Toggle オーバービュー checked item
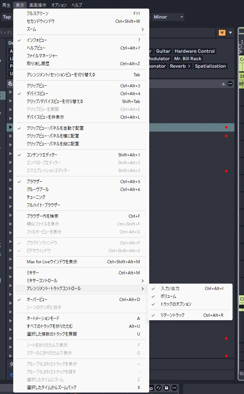Viewport: 244px width, 394px height. 81,300
